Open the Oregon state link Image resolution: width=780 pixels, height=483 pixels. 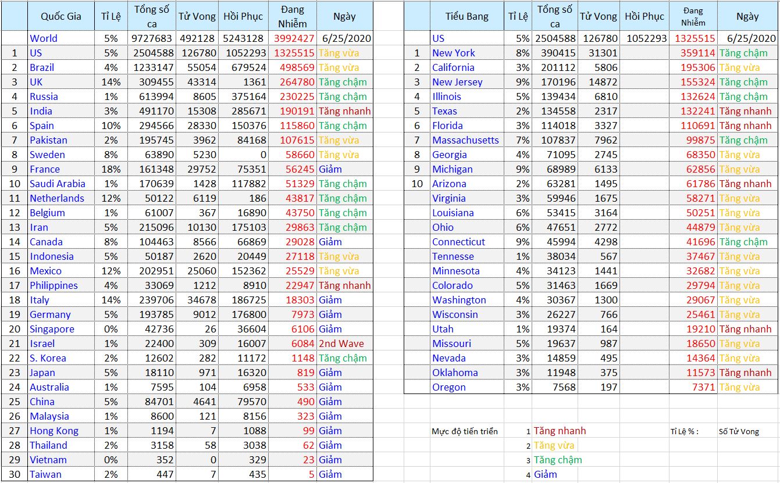pos(449,387)
